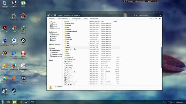Select the SysWOW64 folder

[x=69, y=40]
